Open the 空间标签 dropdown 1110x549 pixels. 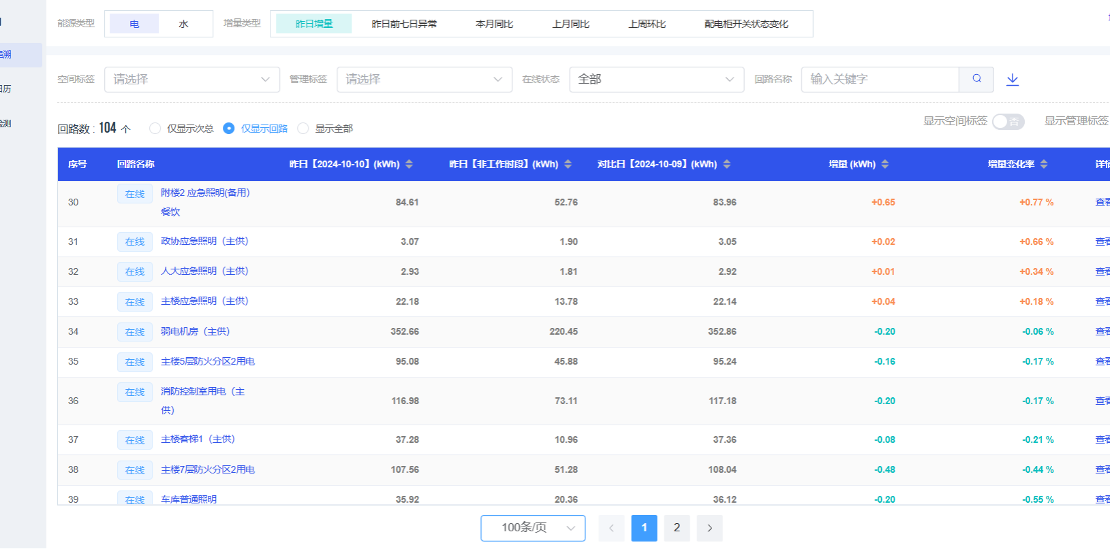191,80
